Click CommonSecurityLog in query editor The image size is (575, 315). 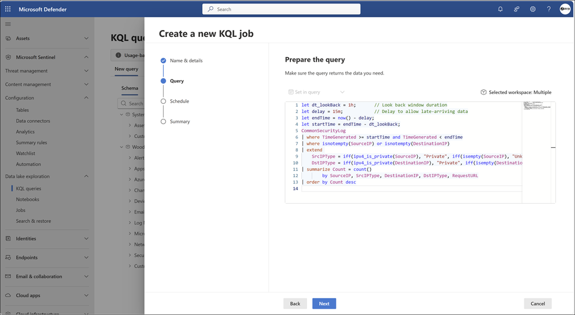pyautogui.click(x=323, y=131)
